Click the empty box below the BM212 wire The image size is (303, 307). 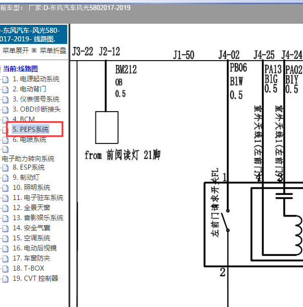point(107,127)
